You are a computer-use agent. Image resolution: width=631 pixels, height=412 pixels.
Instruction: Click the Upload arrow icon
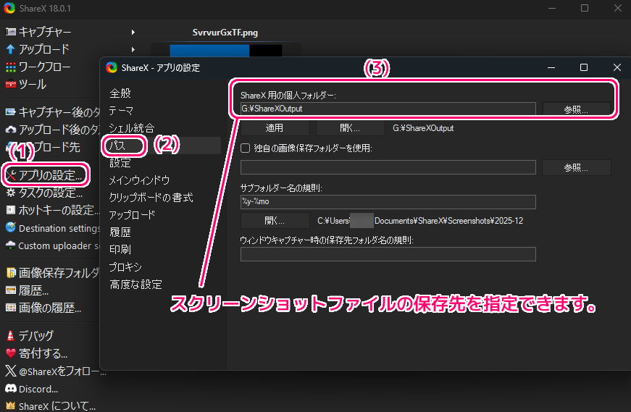[10, 49]
